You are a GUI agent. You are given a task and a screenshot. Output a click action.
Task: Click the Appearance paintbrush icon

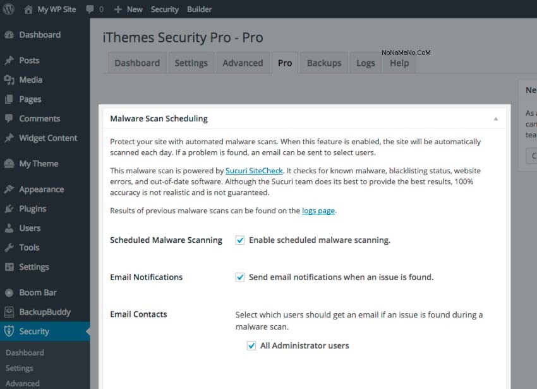point(9,189)
